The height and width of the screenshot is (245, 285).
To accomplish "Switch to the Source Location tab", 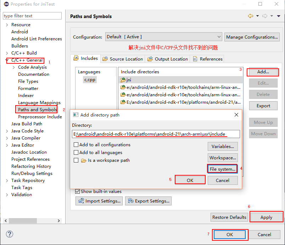I will pos(123,59).
